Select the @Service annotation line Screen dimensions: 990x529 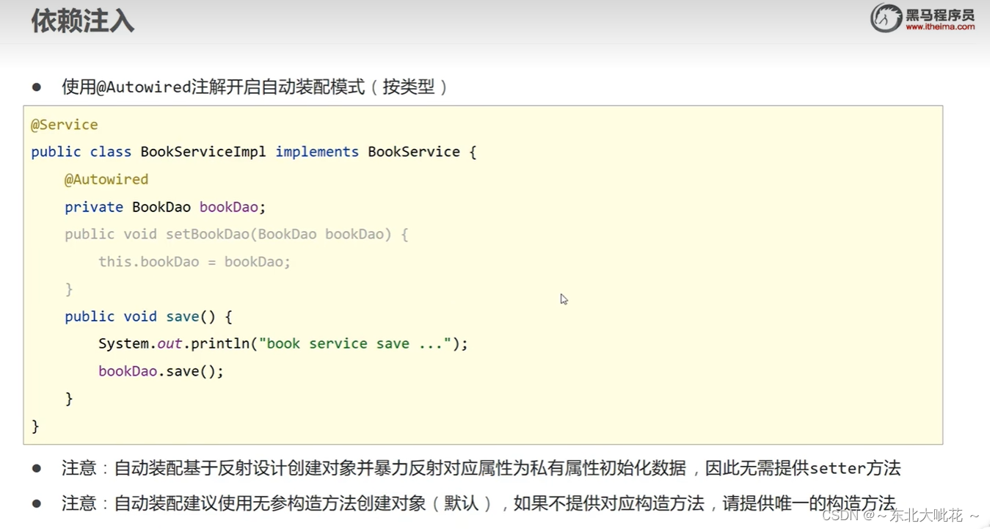point(65,125)
